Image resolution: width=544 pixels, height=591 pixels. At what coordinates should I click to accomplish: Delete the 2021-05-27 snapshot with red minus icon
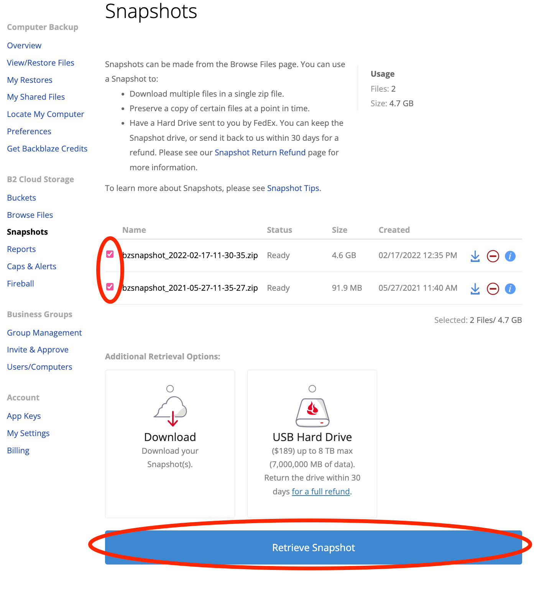493,289
